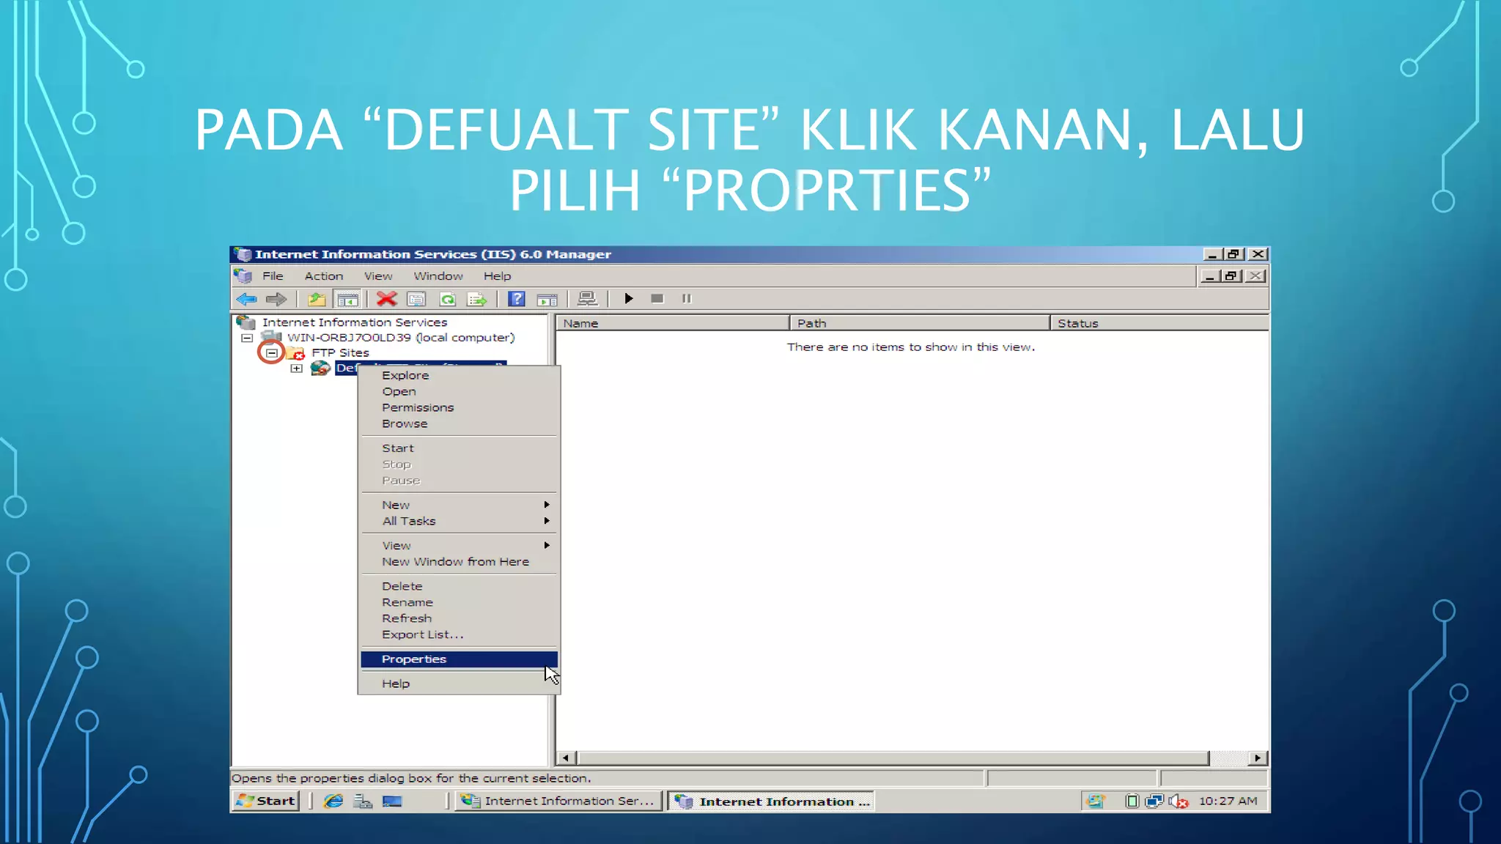Launch Internet Explorer from Quick Launch
Viewport: 1501px width, 844px height.
333,802
